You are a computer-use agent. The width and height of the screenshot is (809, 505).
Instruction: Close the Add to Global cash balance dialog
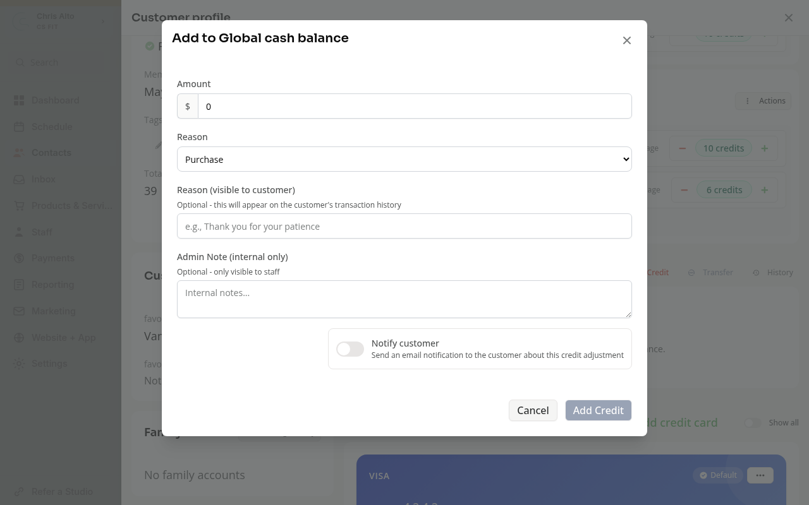(x=627, y=40)
